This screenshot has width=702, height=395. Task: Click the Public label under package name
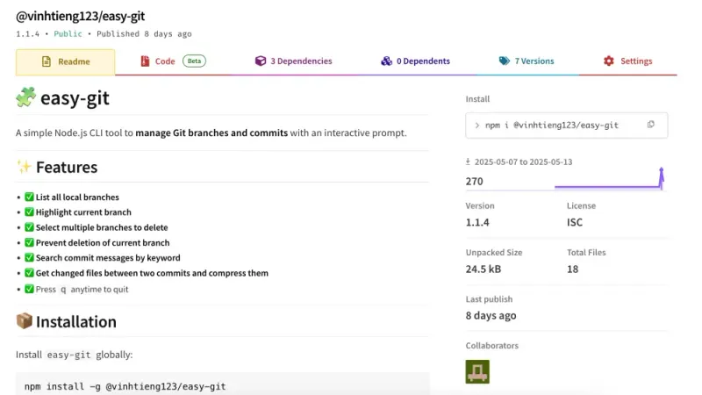point(68,34)
